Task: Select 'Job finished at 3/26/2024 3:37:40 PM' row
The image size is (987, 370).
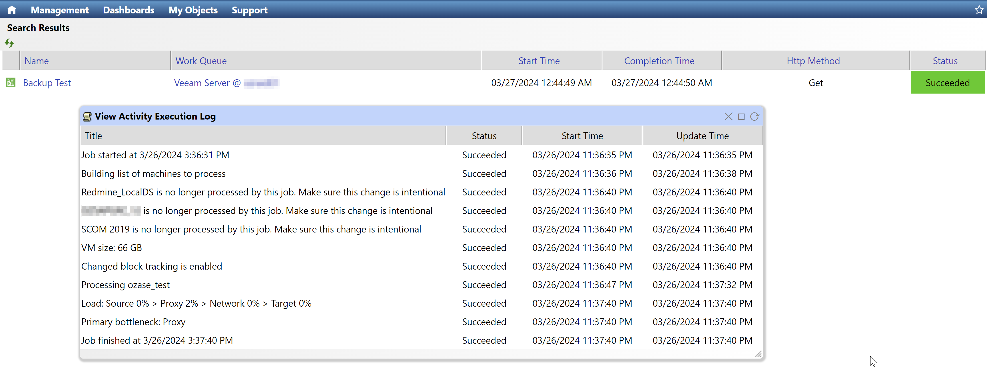Action: (x=421, y=341)
